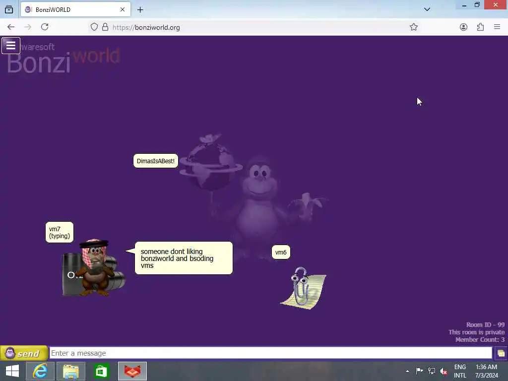Reload the BonziWORLD page
The image size is (508, 381).
[x=45, y=27]
